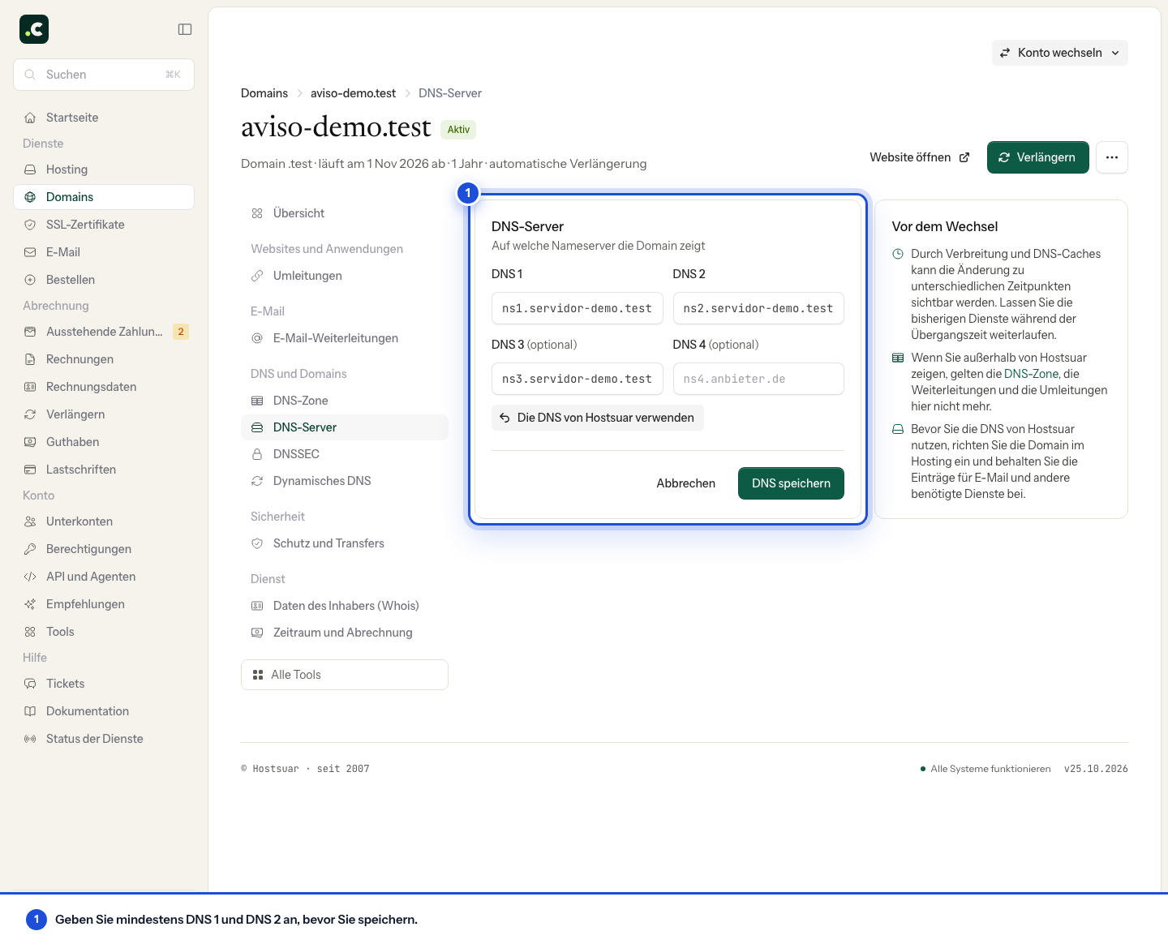Screen dimensions: 1168x944
Task: Open the Website öffnen link
Action: coord(920,157)
